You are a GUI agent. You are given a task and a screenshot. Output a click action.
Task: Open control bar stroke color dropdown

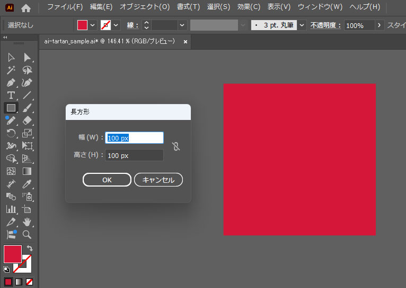[116, 25]
